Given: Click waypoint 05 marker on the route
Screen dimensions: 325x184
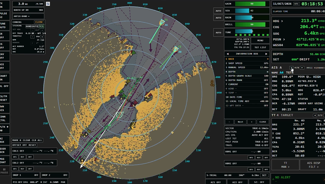Looking at the screenshot, I should (x=89, y=143).
